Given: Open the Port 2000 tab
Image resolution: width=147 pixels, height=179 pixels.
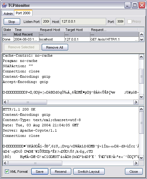Looking at the screenshot, I should (23, 13).
